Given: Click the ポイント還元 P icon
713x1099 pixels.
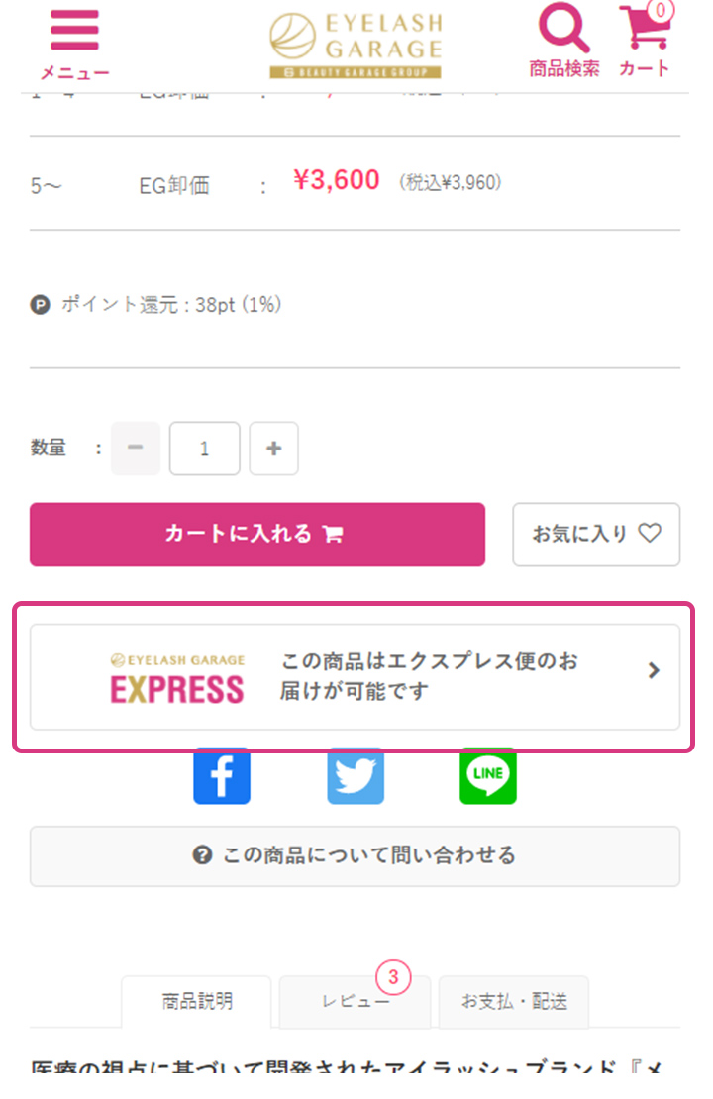Looking at the screenshot, I should coord(41,305).
